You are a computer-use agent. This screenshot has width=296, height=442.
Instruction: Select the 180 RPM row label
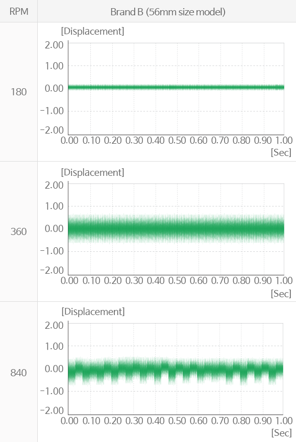pyautogui.click(x=18, y=92)
